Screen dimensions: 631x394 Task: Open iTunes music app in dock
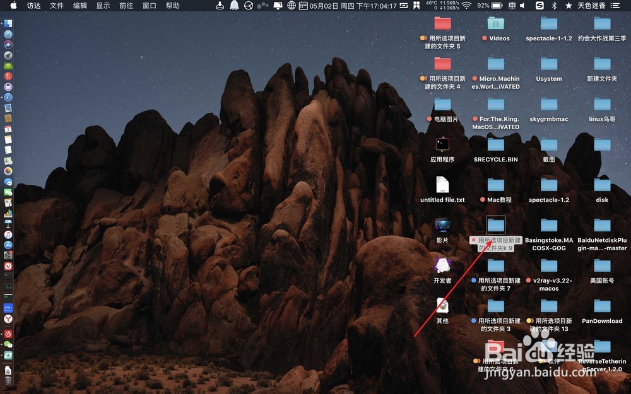tap(8, 235)
